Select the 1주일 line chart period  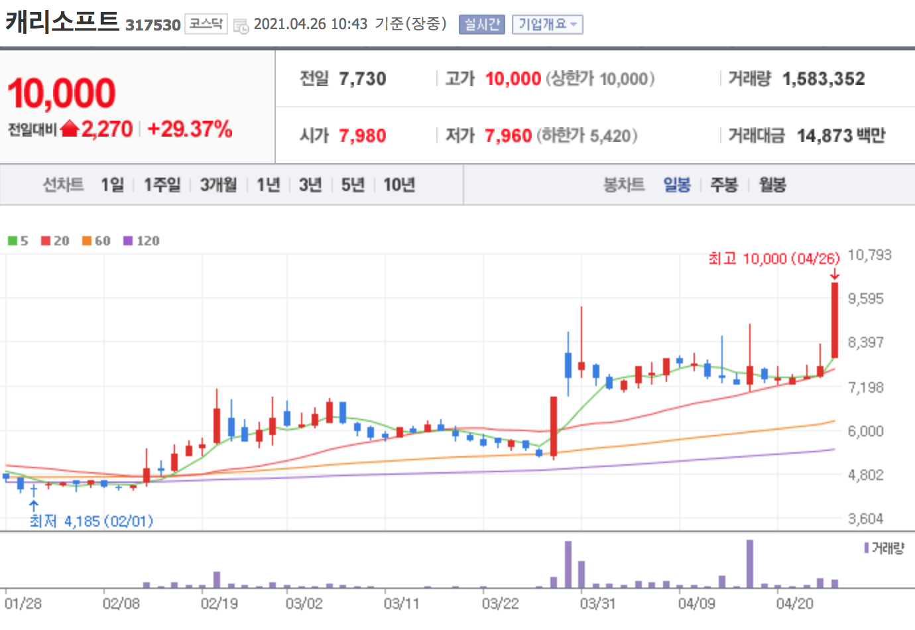(162, 184)
